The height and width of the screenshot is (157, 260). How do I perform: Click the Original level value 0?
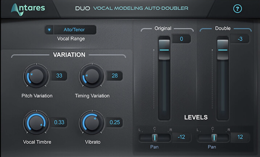coord(181,39)
